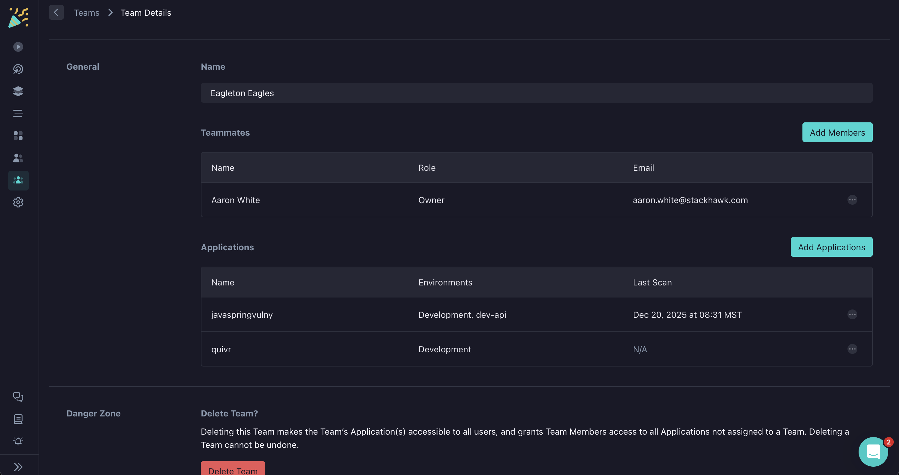Expand the sidebar with double chevron
899x475 pixels.
[18, 467]
